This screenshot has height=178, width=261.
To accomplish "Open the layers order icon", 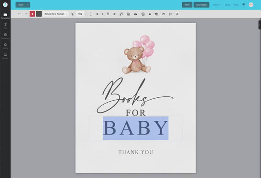I will [x=136, y=14].
